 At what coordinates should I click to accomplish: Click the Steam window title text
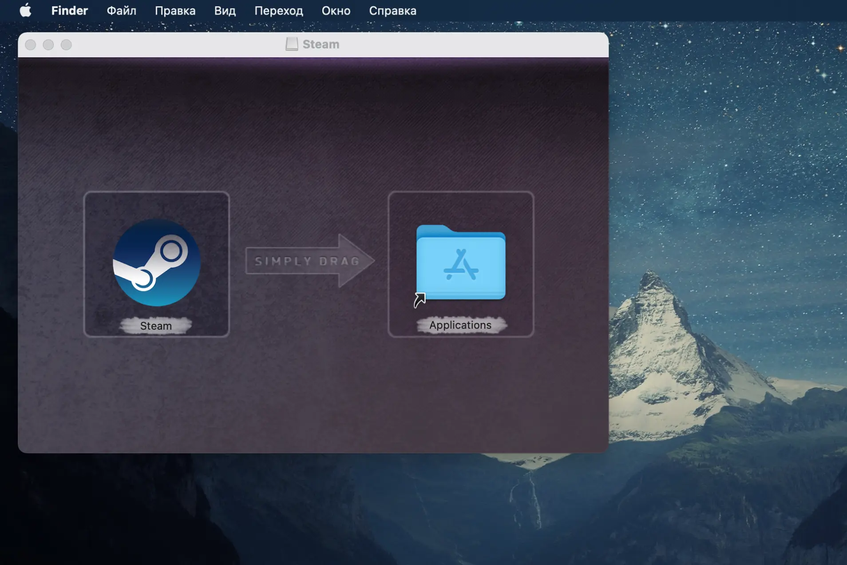[321, 44]
